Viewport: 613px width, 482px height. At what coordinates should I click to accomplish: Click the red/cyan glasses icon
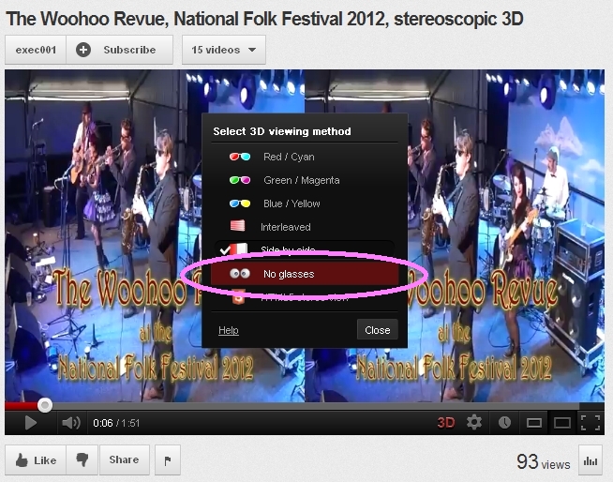point(240,157)
